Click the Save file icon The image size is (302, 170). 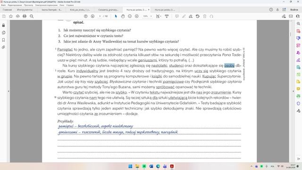tap(4, 17)
